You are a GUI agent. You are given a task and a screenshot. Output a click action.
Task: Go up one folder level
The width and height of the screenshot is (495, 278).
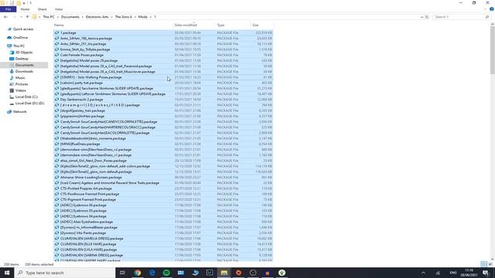tap(28, 17)
